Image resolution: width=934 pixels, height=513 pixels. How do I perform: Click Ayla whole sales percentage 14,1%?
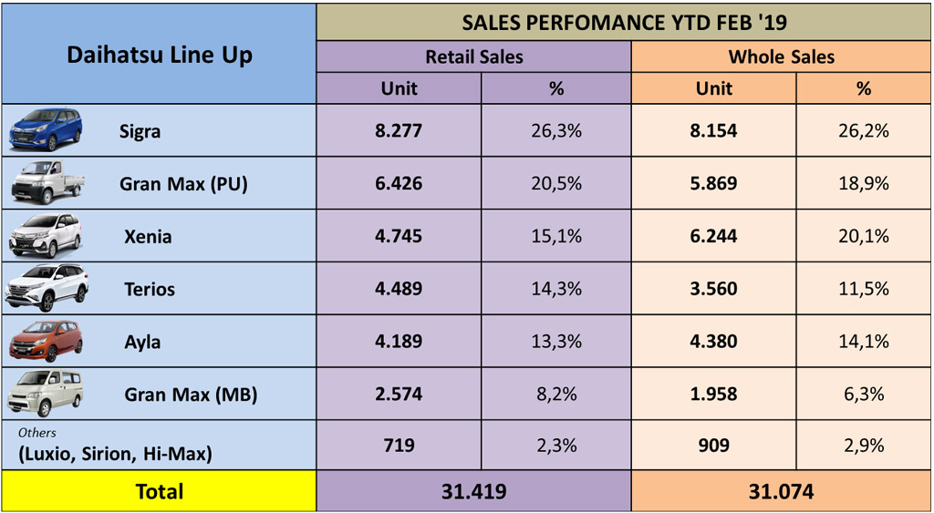[863, 342]
